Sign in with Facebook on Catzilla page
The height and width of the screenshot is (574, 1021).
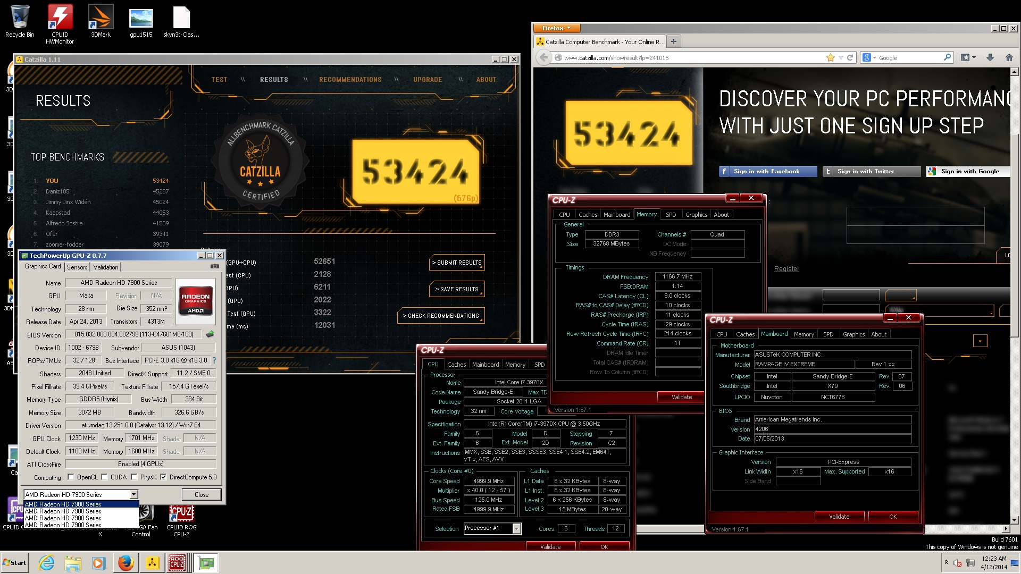click(x=768, y=171)
